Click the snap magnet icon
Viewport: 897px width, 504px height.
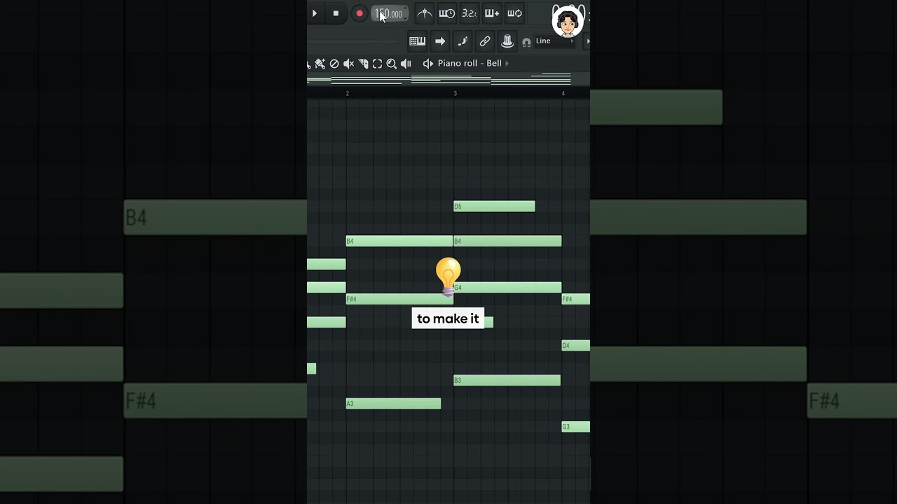[x=526, y=43]
